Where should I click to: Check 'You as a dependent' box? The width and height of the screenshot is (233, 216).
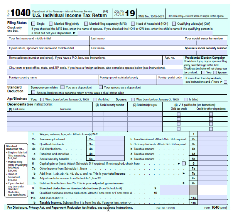62,87
